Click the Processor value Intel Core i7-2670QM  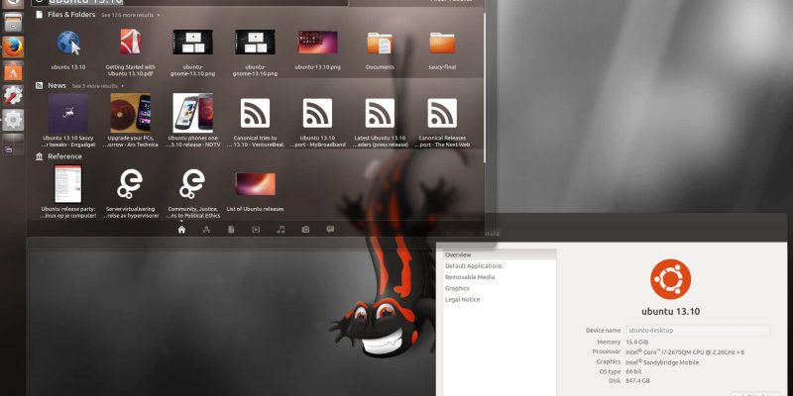click(685, 352)
